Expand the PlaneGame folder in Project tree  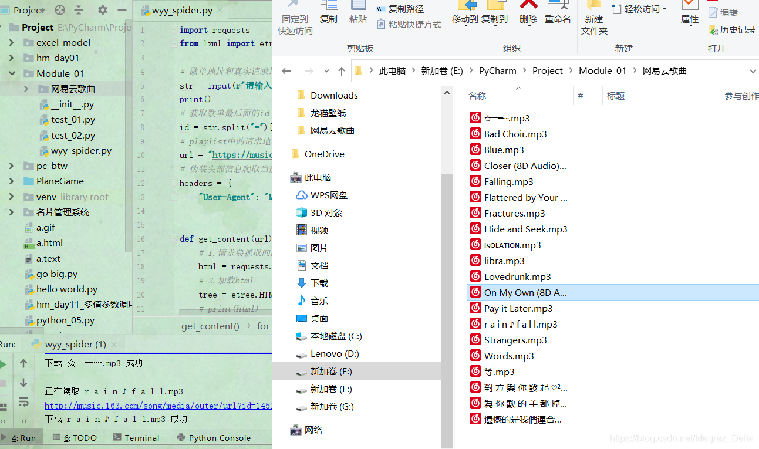(x=13, y=181)
